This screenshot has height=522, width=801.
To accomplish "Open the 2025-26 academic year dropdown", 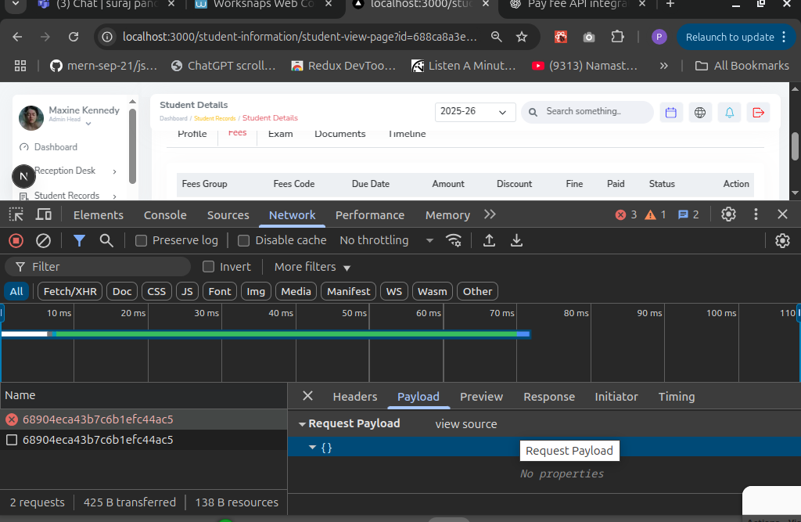I will [x=475, y=112].
